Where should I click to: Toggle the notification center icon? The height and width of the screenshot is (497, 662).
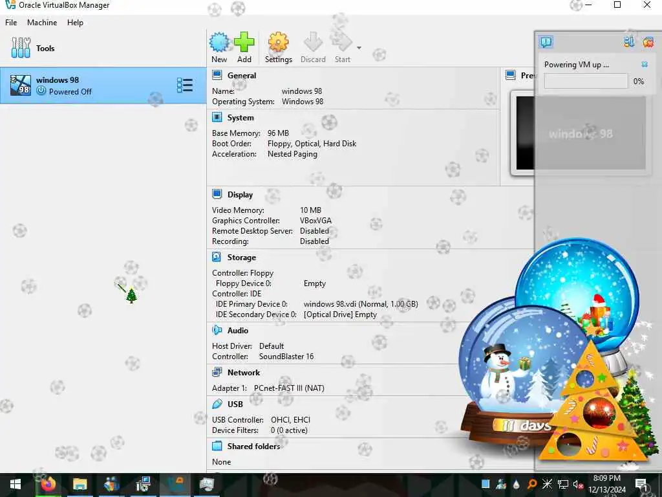tap(546, 42)
